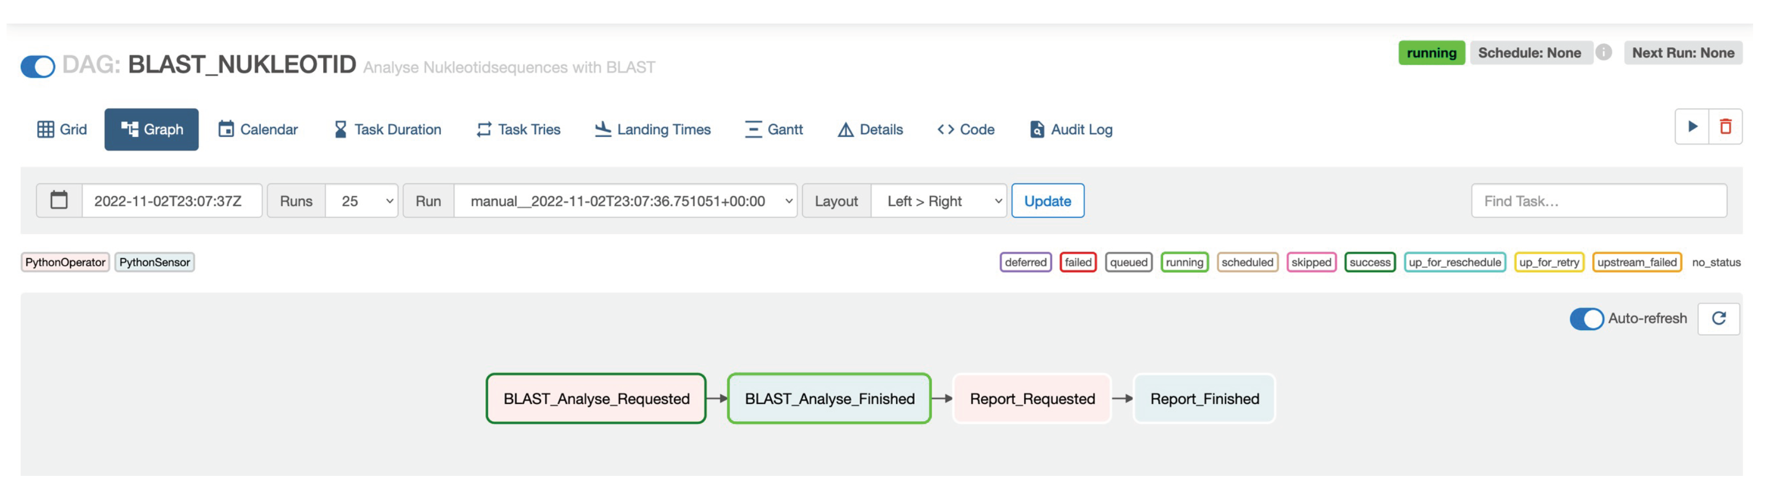Click the refresh graph icon

[x=1718, y=319]
